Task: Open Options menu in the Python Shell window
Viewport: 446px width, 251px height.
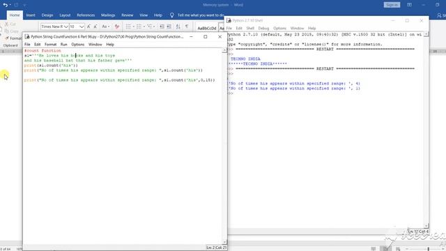Action: click(279, 28)
